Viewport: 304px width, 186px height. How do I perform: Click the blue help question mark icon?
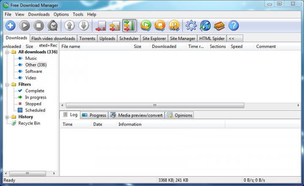[233, 26]
